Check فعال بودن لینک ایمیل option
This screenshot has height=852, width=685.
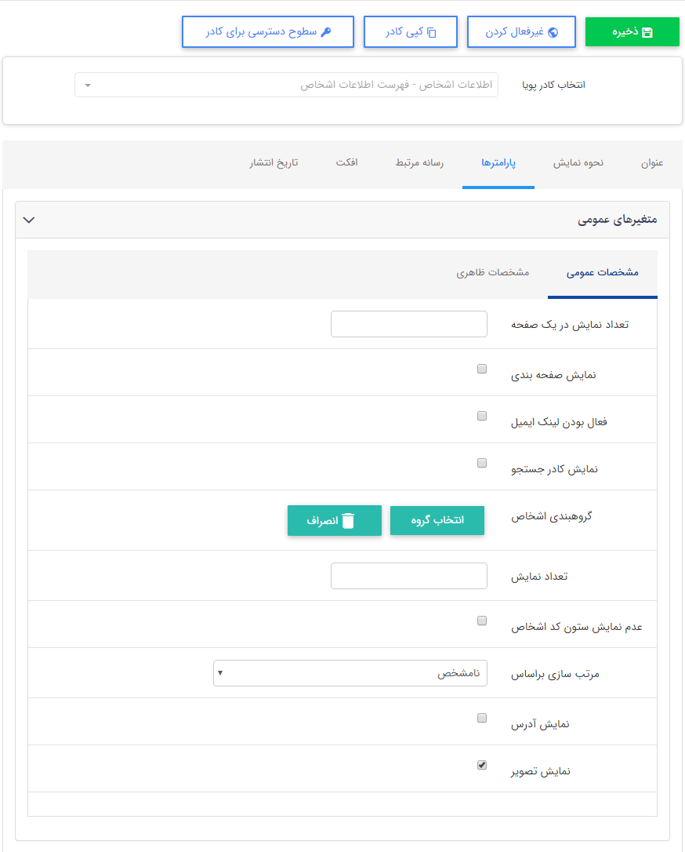(482, 416)
